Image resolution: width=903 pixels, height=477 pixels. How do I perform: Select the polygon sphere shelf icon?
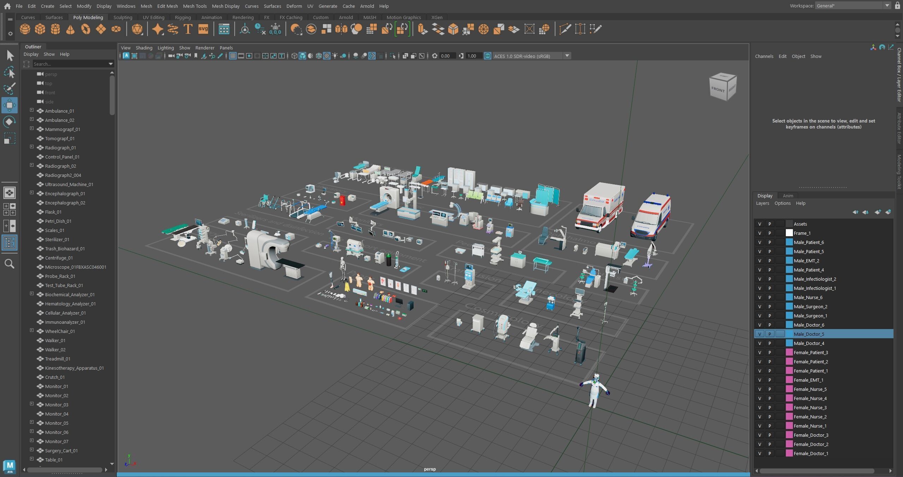(25, 29)
